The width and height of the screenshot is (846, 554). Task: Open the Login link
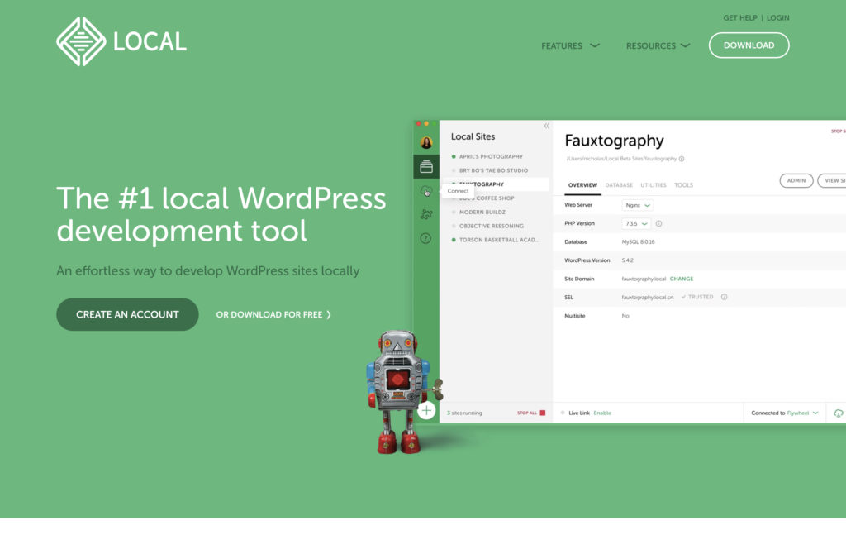(x=778, y=18)
